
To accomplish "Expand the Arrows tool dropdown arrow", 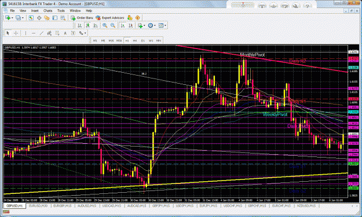I will tap(85, 33).
